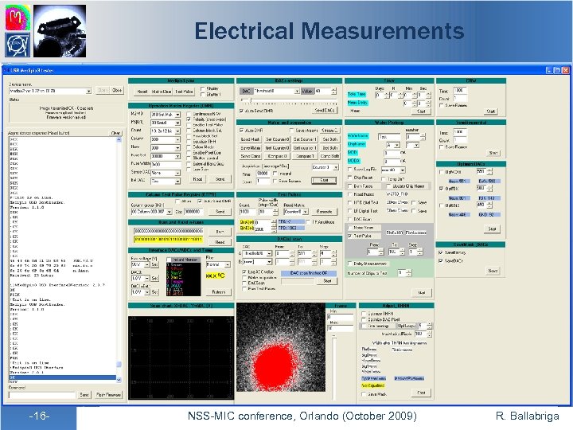The height and width of the screenshot is (430, 573).
Task: Toggle the Auto OMR checkbox
Action: click(242, 130)
